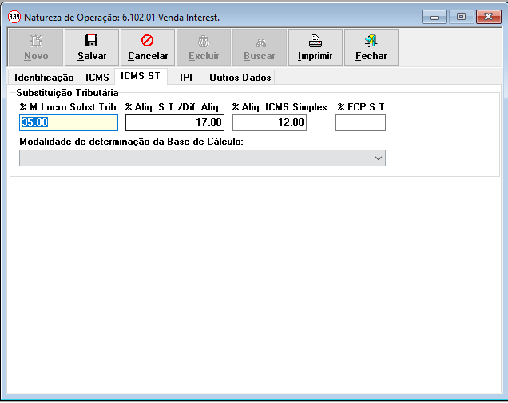Focus the % Aliq. S.T./Dif. Aliq. field
This screenshot has width=508, height=403.
(174, 122)
